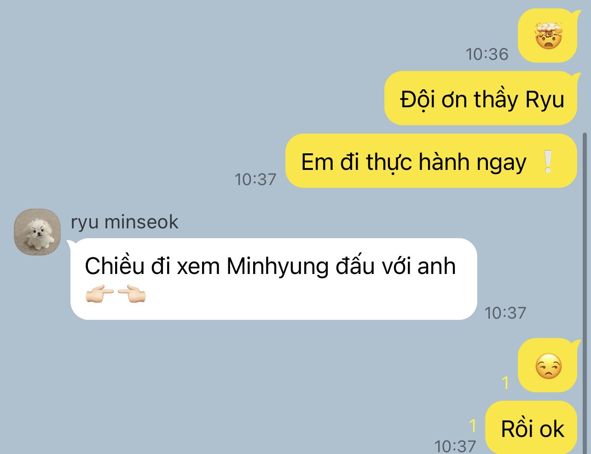Select the "Em đi thực hành ngay" bubble
This screenshot has width=591, height=454.
[431, 161]
